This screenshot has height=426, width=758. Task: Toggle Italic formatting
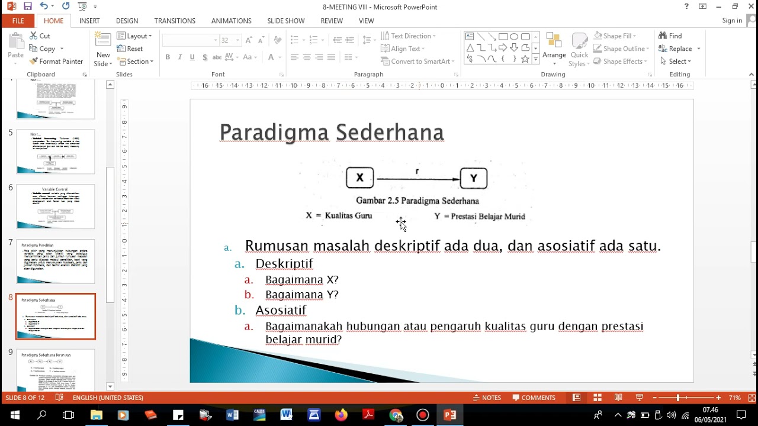point(180,57)
